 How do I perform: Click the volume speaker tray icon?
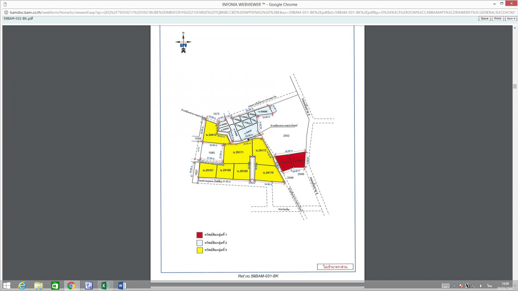tap(481, 286)
